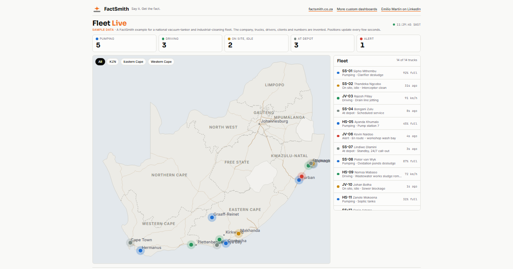Open the factsmith.co.za link

click(321, 9)
